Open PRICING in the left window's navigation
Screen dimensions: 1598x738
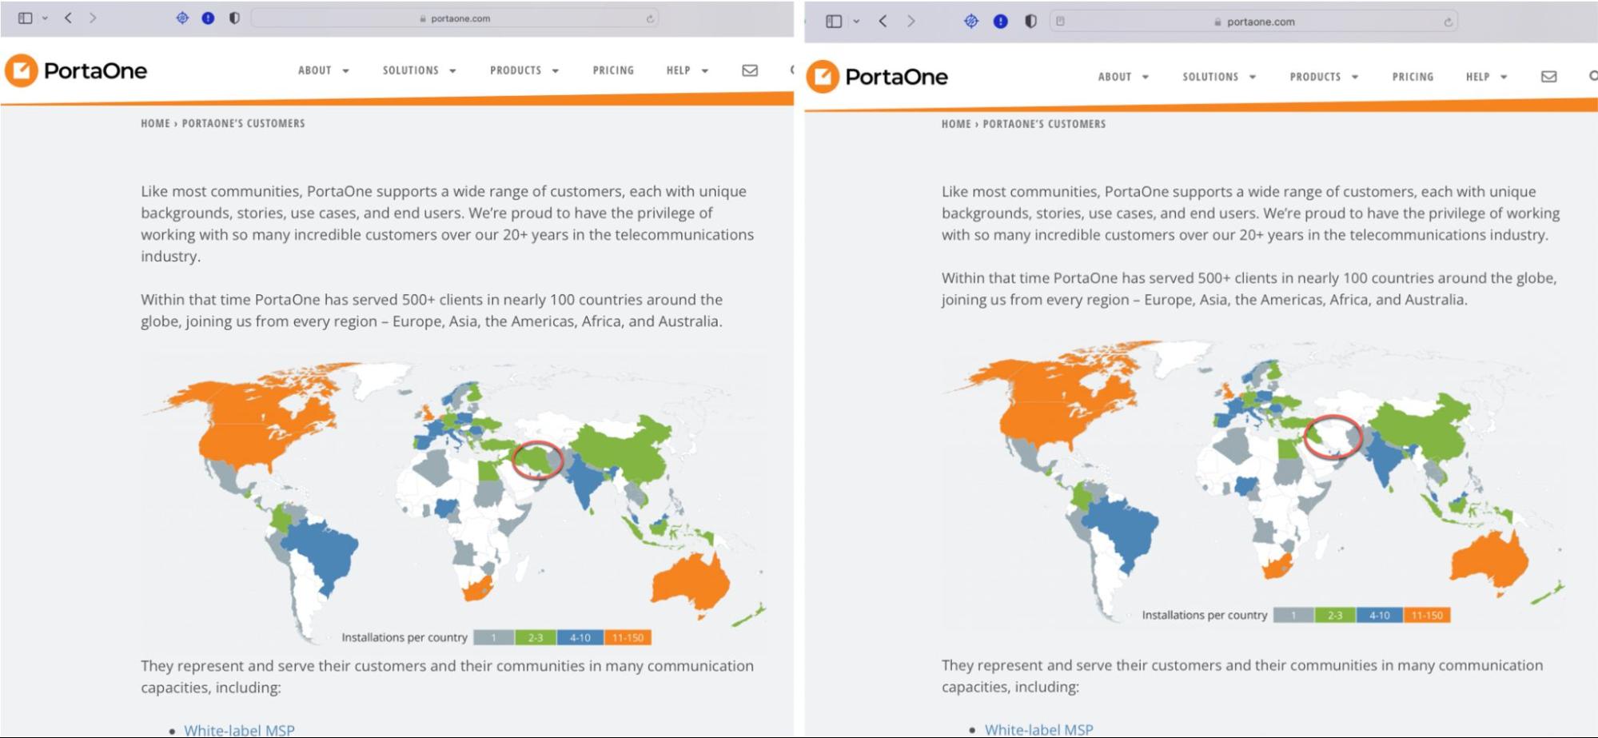613,70
